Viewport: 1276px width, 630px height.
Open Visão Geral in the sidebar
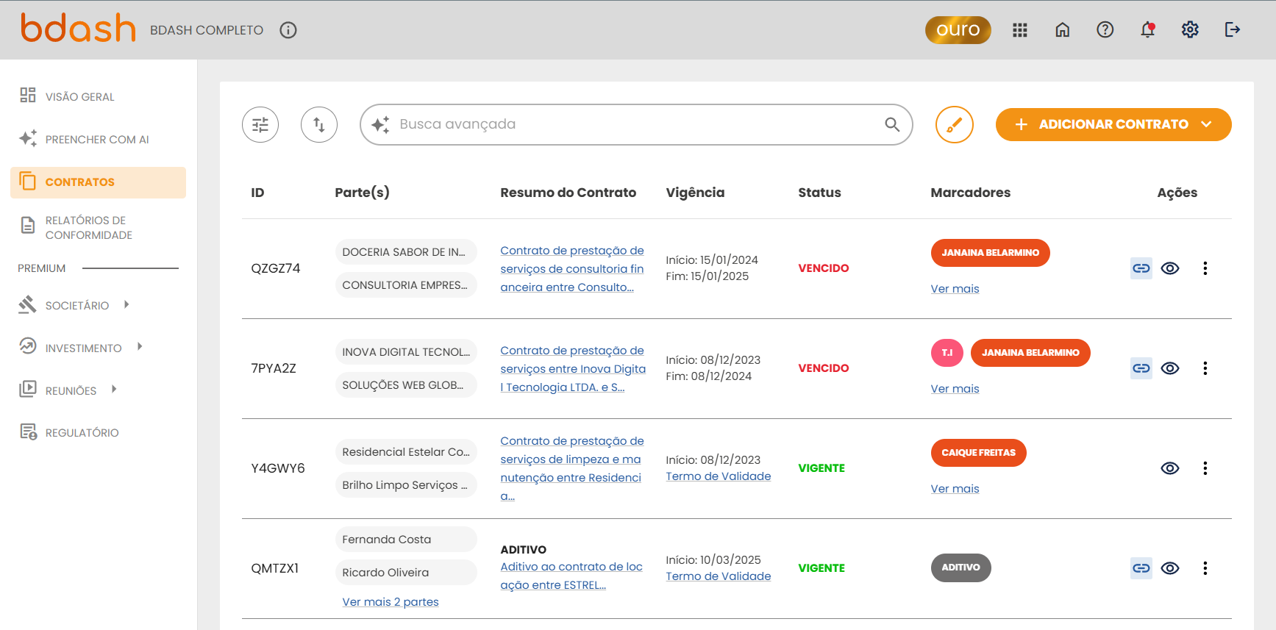[79, 97]
